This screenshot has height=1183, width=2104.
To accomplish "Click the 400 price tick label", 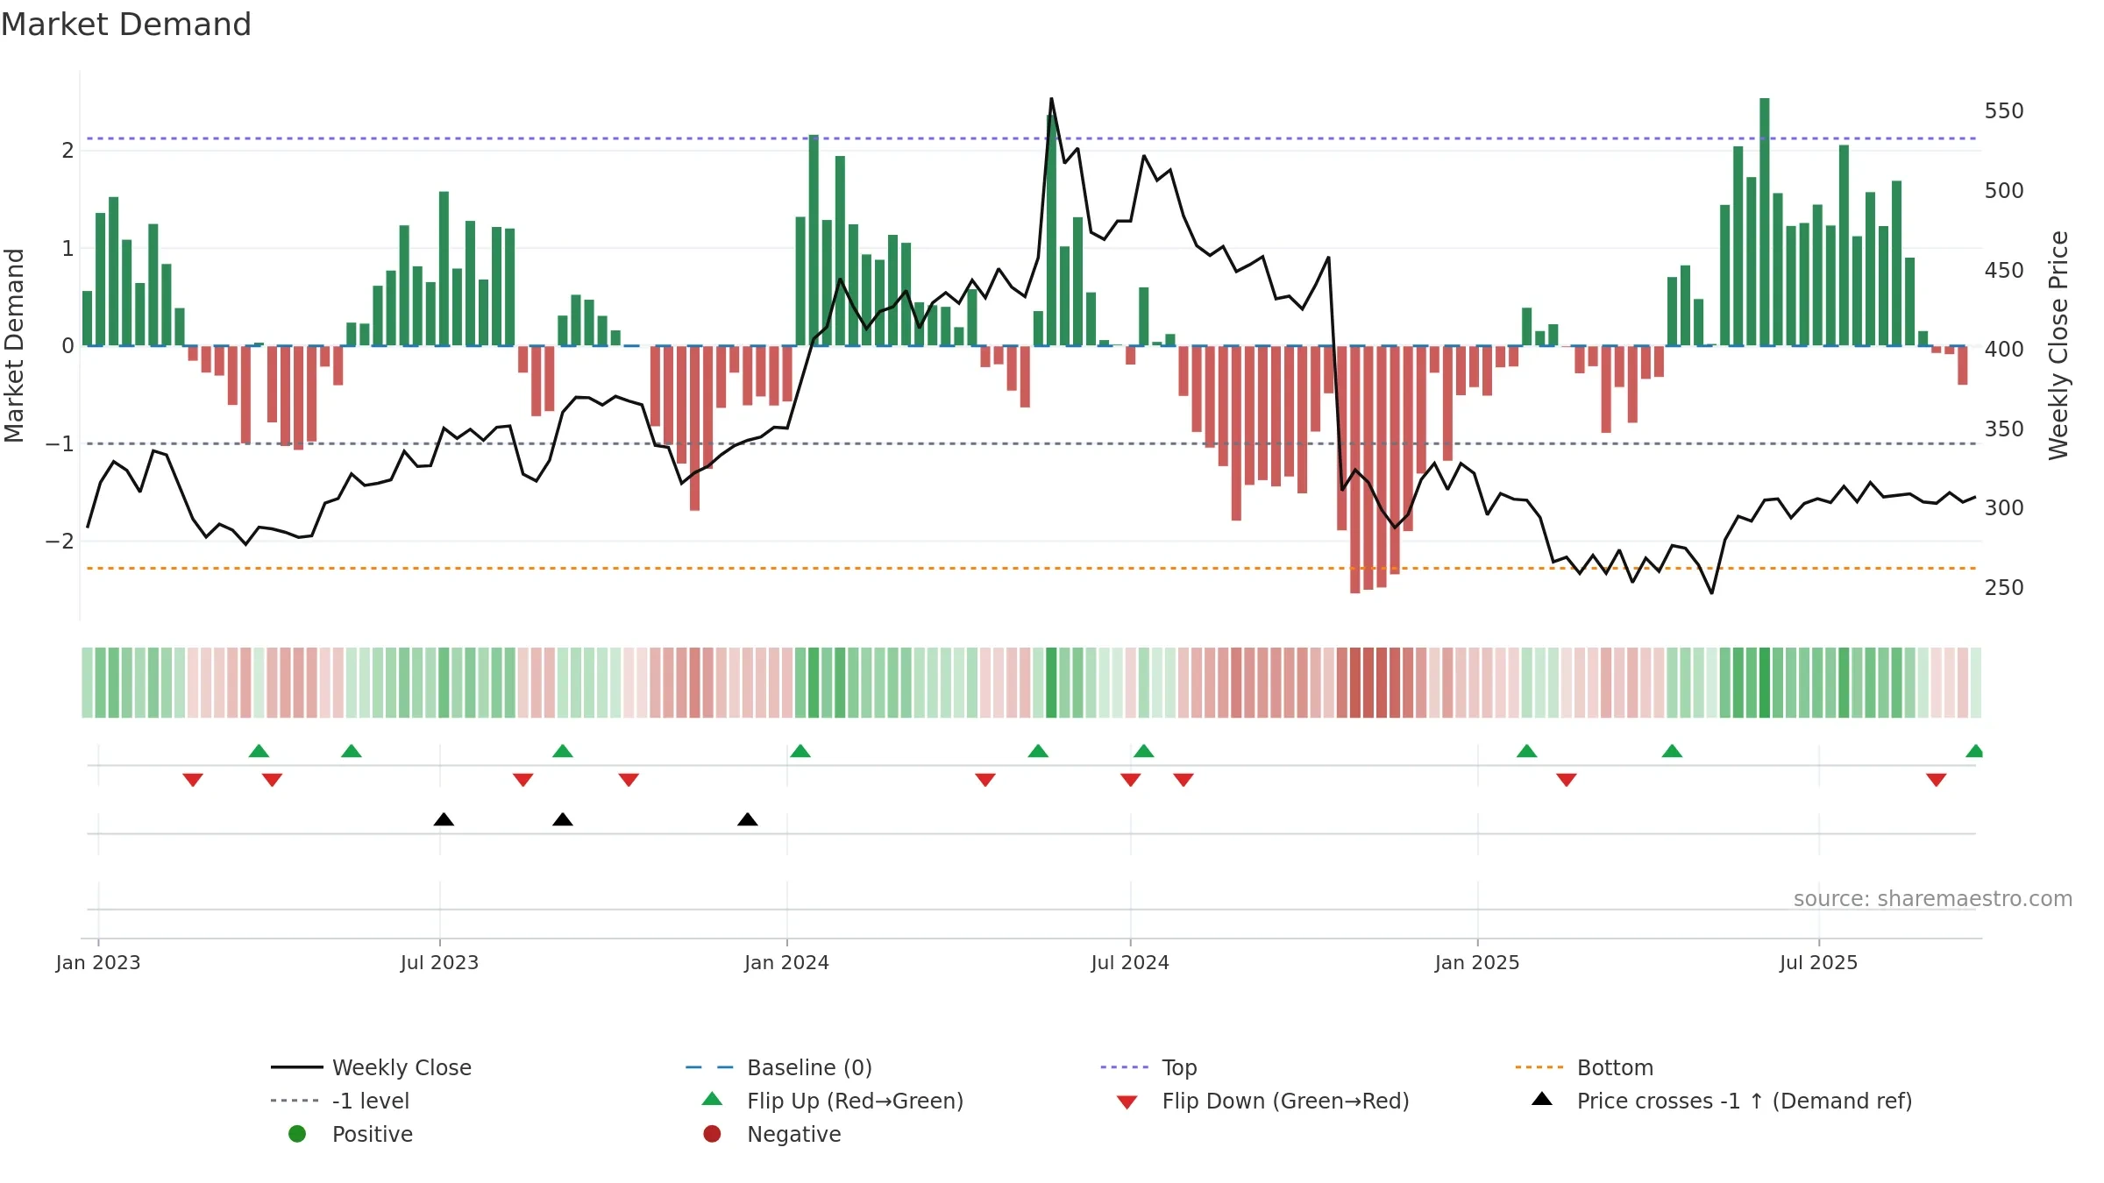I will click(x=2004, y=350).
